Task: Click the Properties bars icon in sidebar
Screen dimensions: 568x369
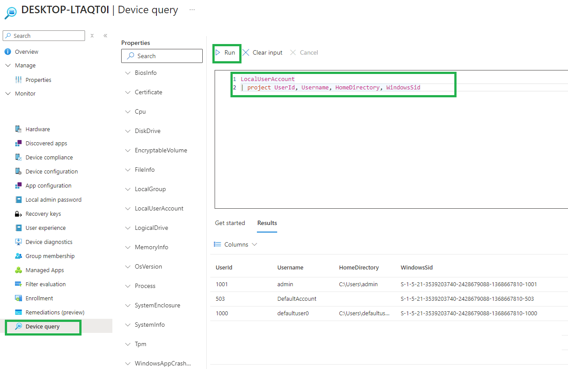Action: 18,80
